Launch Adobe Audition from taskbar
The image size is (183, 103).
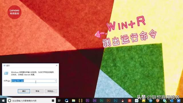pos(102,100)
